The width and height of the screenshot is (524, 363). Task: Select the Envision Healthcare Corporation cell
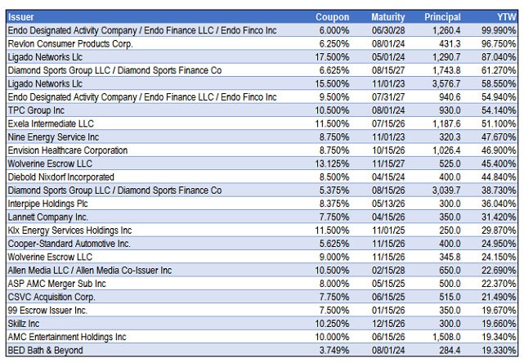point(68,150)
